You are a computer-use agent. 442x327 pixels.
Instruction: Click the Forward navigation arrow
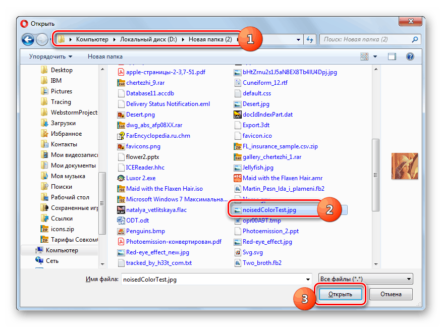point(42,39)
